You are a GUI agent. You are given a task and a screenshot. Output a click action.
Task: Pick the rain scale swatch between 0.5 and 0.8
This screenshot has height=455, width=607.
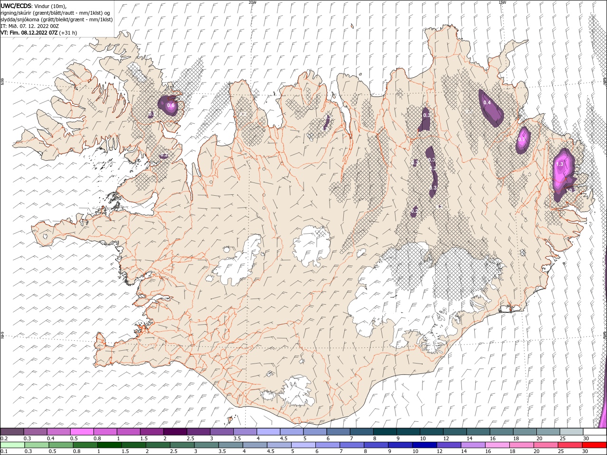(x=61, y=445)
